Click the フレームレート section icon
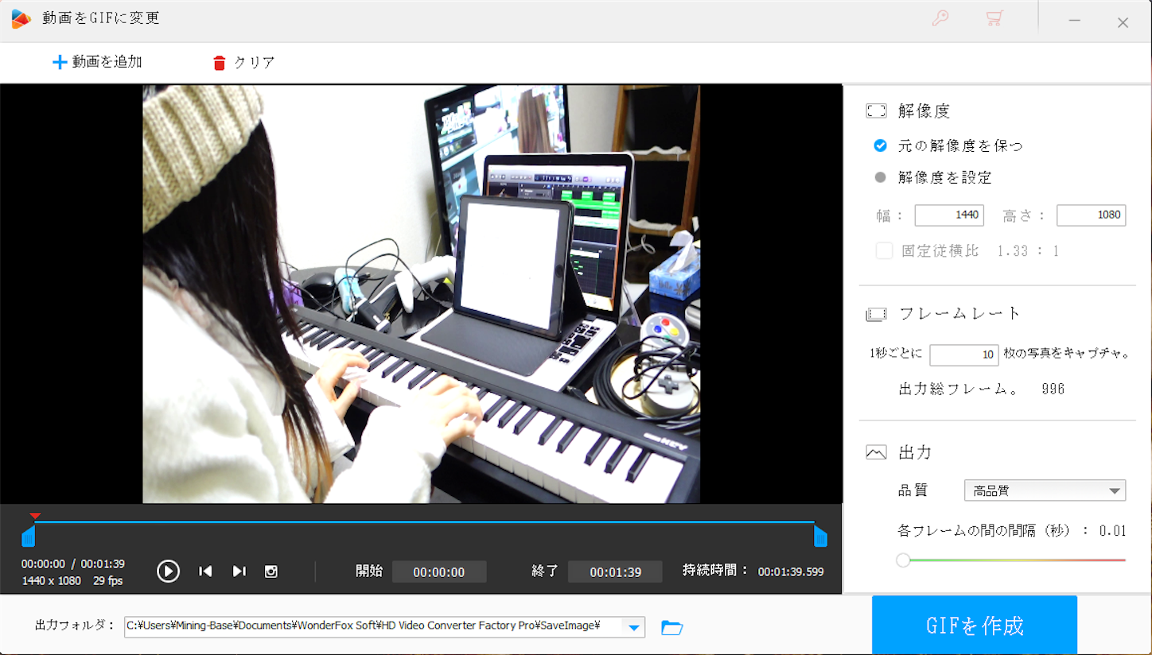 pos(875,313)
